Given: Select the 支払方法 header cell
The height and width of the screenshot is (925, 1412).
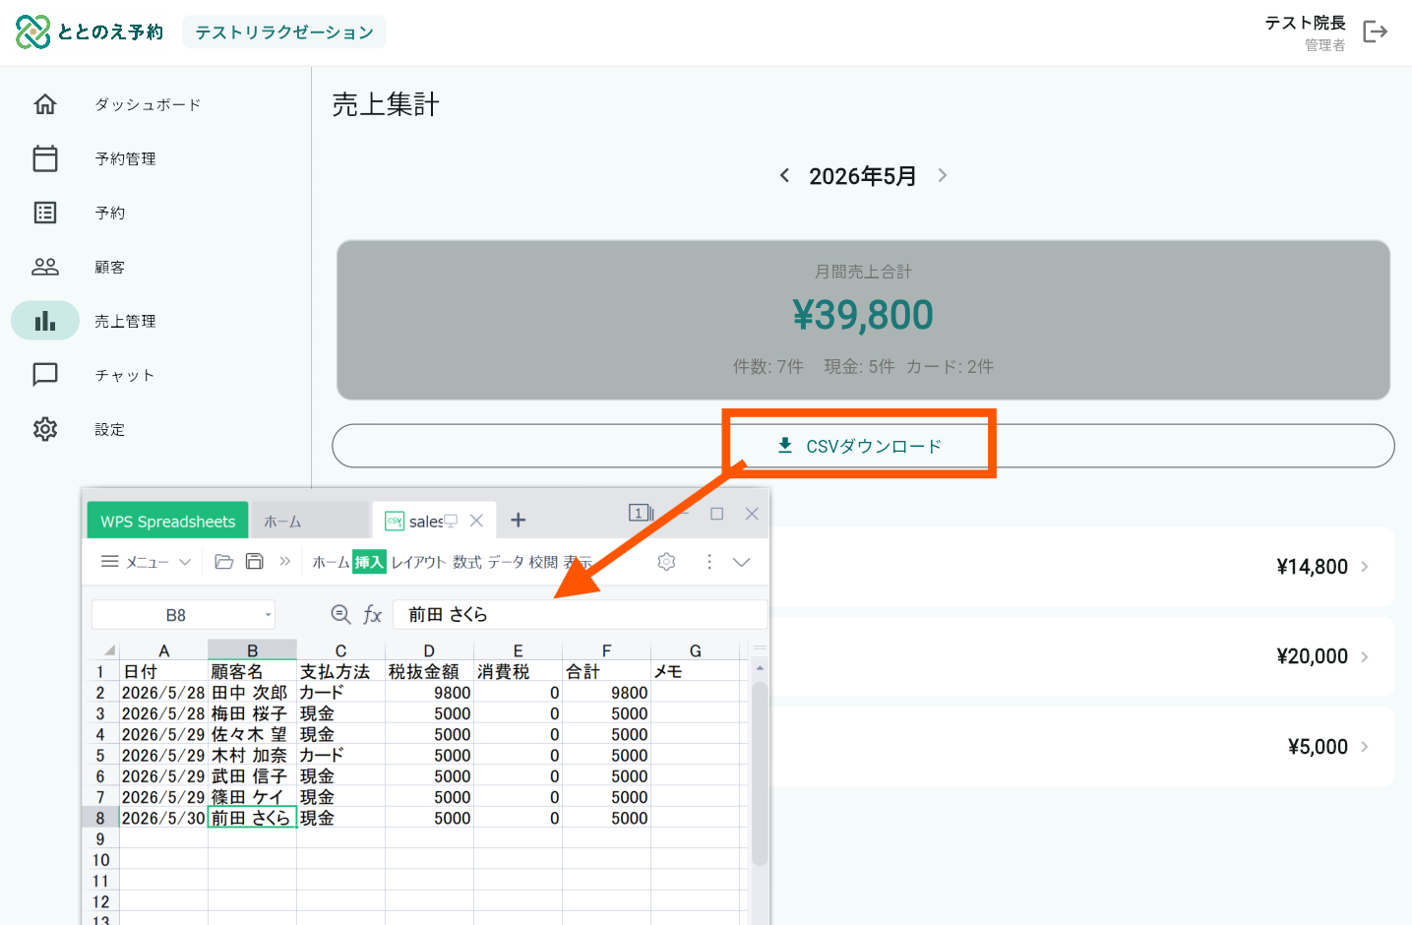Looking at the screenshot, I should [x=340, y=672].
